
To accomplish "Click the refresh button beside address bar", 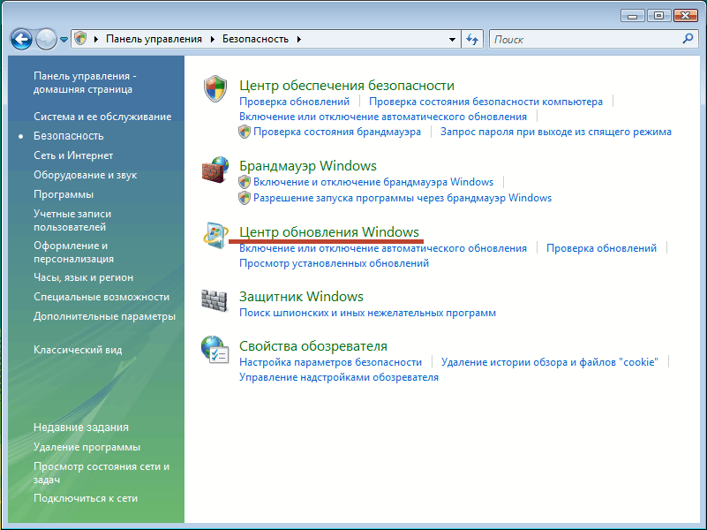I will click(472, 40).
